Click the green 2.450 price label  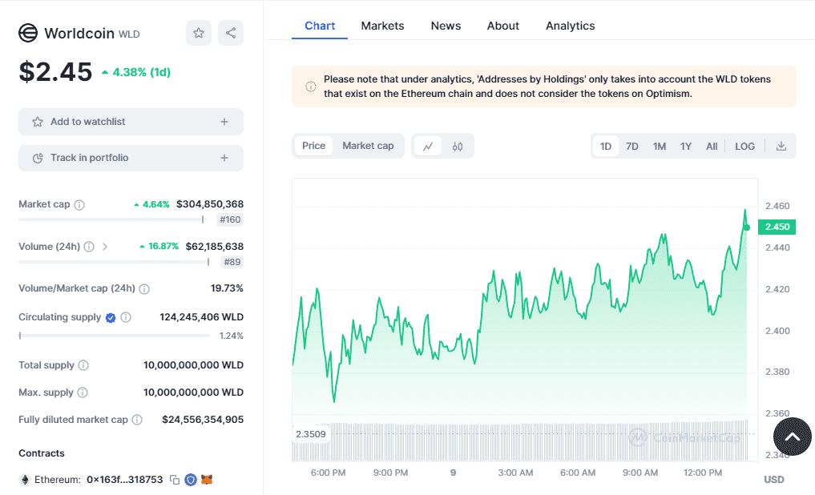tap(777, 227)
